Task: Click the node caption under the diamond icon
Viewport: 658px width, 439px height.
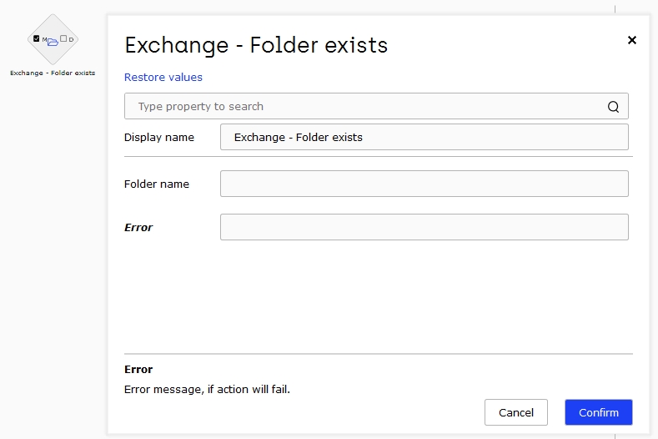Action: tap(53, 73)
